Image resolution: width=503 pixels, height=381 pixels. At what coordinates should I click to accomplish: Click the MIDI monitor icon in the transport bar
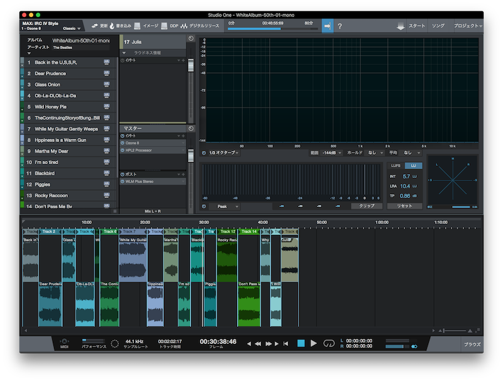click(64, 341)
